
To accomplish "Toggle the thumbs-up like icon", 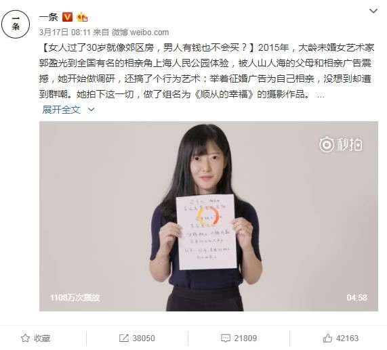I will (327, 338).
